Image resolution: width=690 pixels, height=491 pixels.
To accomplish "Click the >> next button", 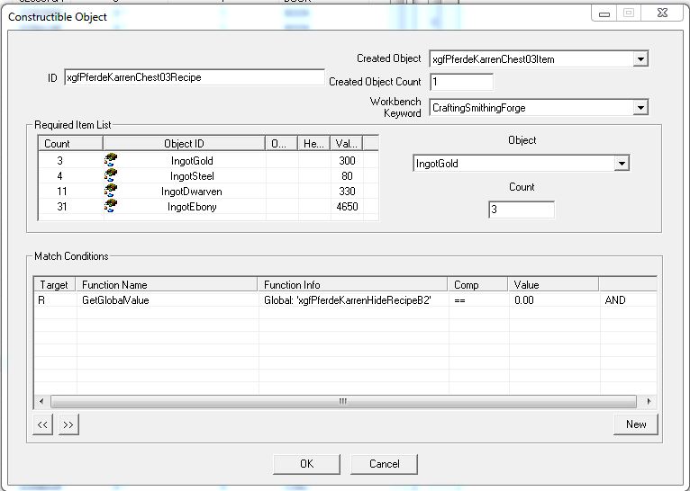I will click(x=68, y=424).
